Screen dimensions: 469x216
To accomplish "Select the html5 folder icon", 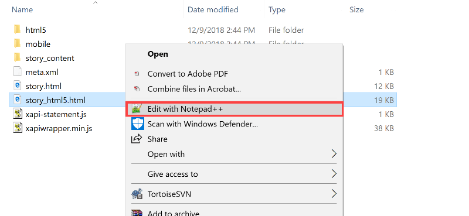I will [18, 30].
